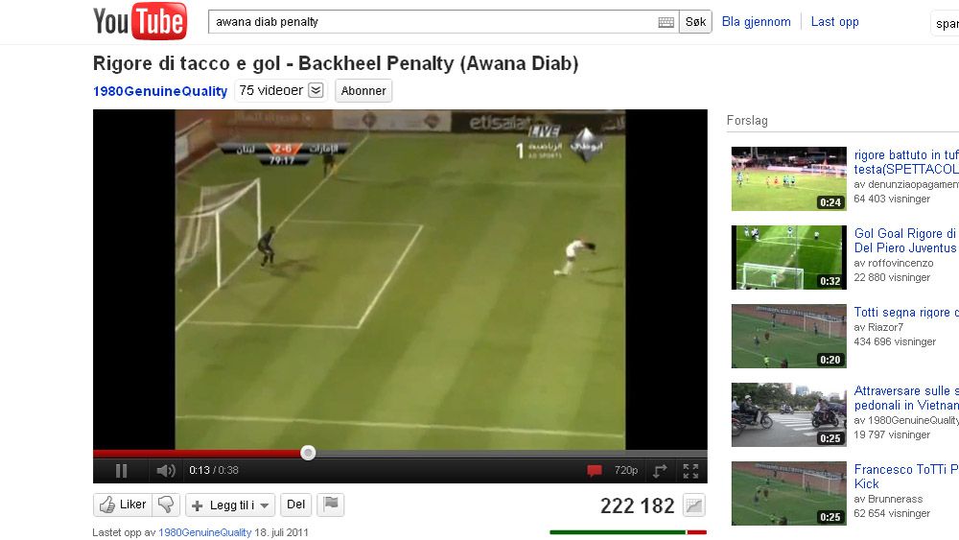This screenshot has width=959, height=540.
Task: Click the pop-out player arrow icon
Action: [660, 470]
